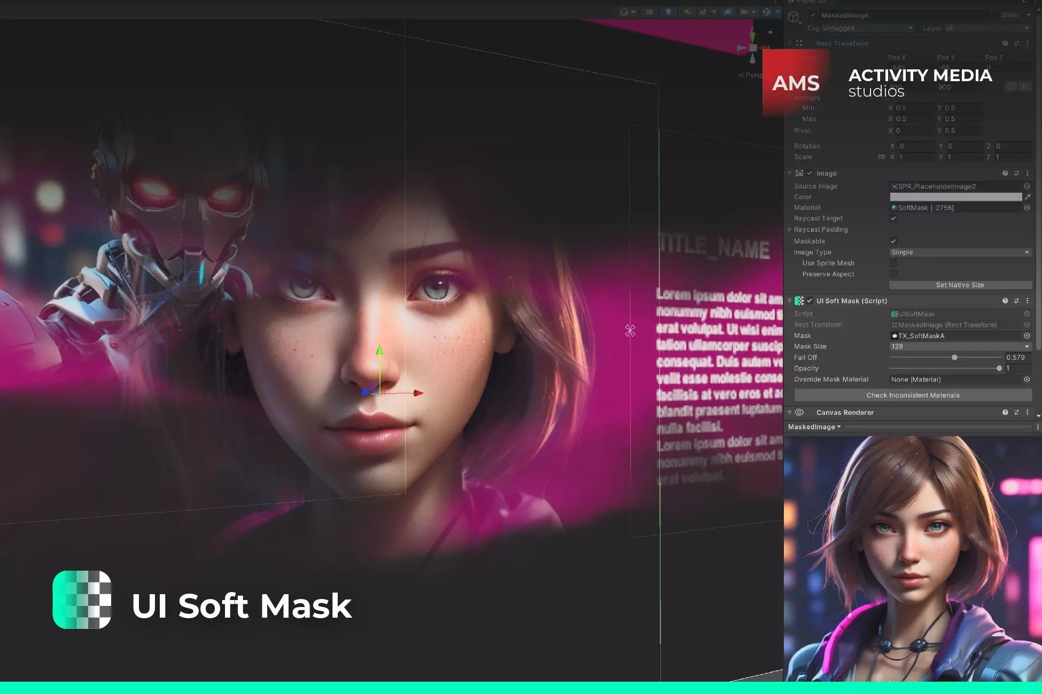The image size is (1042, 694).
Task: Click the help icon on the Image component
Action: click(x=1005, y=173)
